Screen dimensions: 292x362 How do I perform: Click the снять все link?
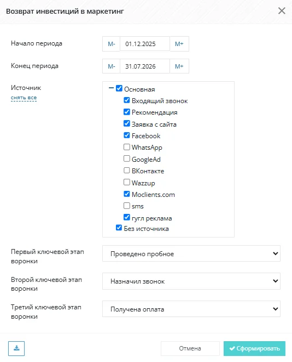[24, 98]
